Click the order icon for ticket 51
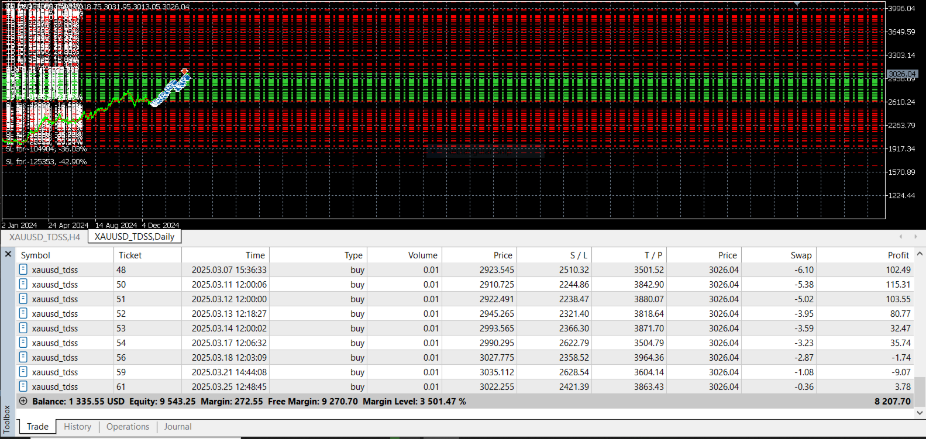 click(x=23, y=299)
